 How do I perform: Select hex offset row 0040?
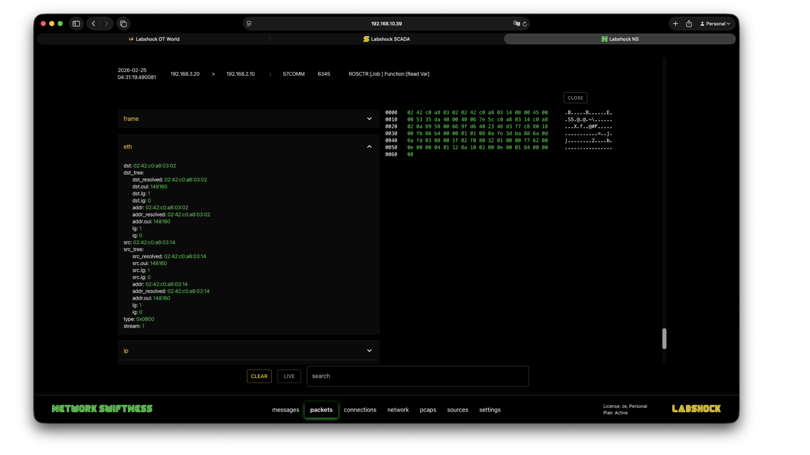391,141
